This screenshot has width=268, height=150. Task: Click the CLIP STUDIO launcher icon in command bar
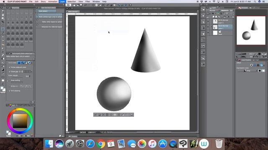tap(69, 5)
